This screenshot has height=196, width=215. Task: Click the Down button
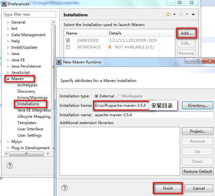[198, 161]
